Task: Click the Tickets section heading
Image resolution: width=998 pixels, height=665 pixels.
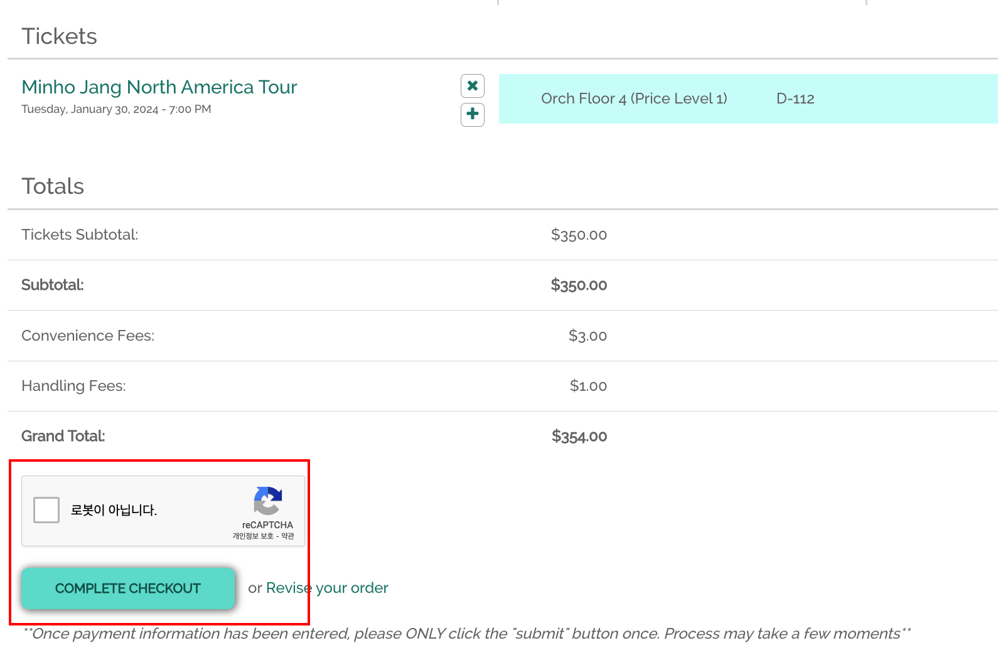Action: coord(59,36)
